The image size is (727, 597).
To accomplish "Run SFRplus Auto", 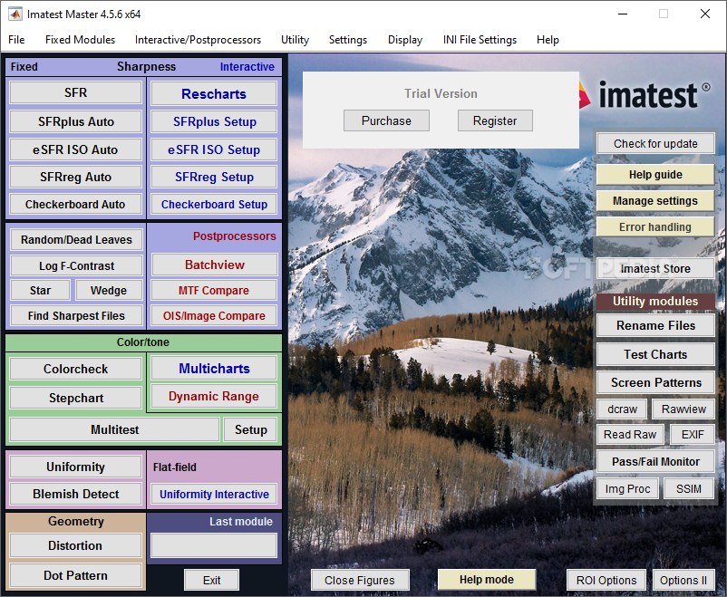I will (75, 121).
